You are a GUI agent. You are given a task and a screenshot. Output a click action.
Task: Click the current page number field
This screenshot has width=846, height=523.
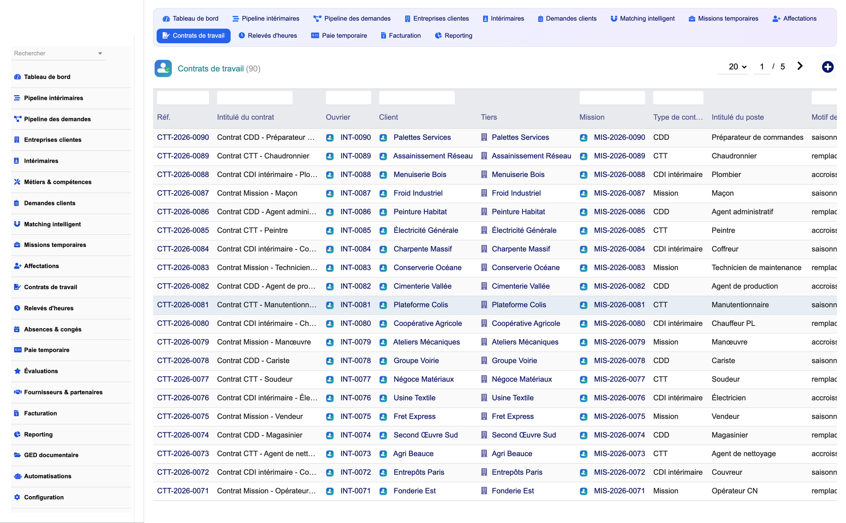(x=762, y=66)
